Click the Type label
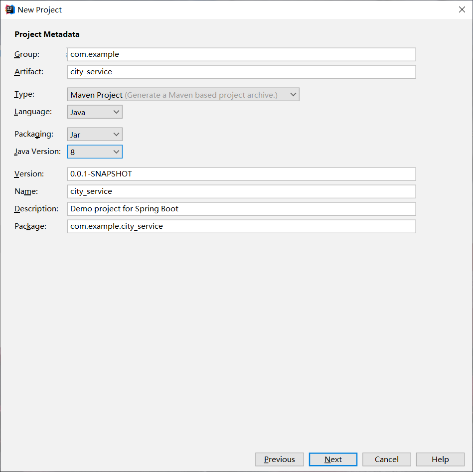This screenshot has width=473, height=472. pos(24,94)
